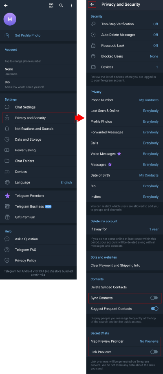163x374 pixels.
Task: Enable the Sync Contacts switch
Action: [154, 298]
